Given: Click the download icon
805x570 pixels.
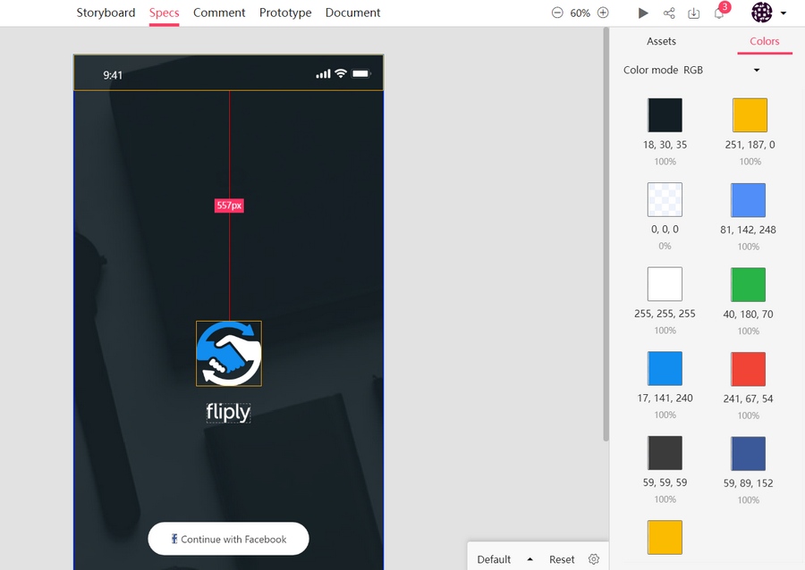Looking at the screenshot, I should pos(693,13).
